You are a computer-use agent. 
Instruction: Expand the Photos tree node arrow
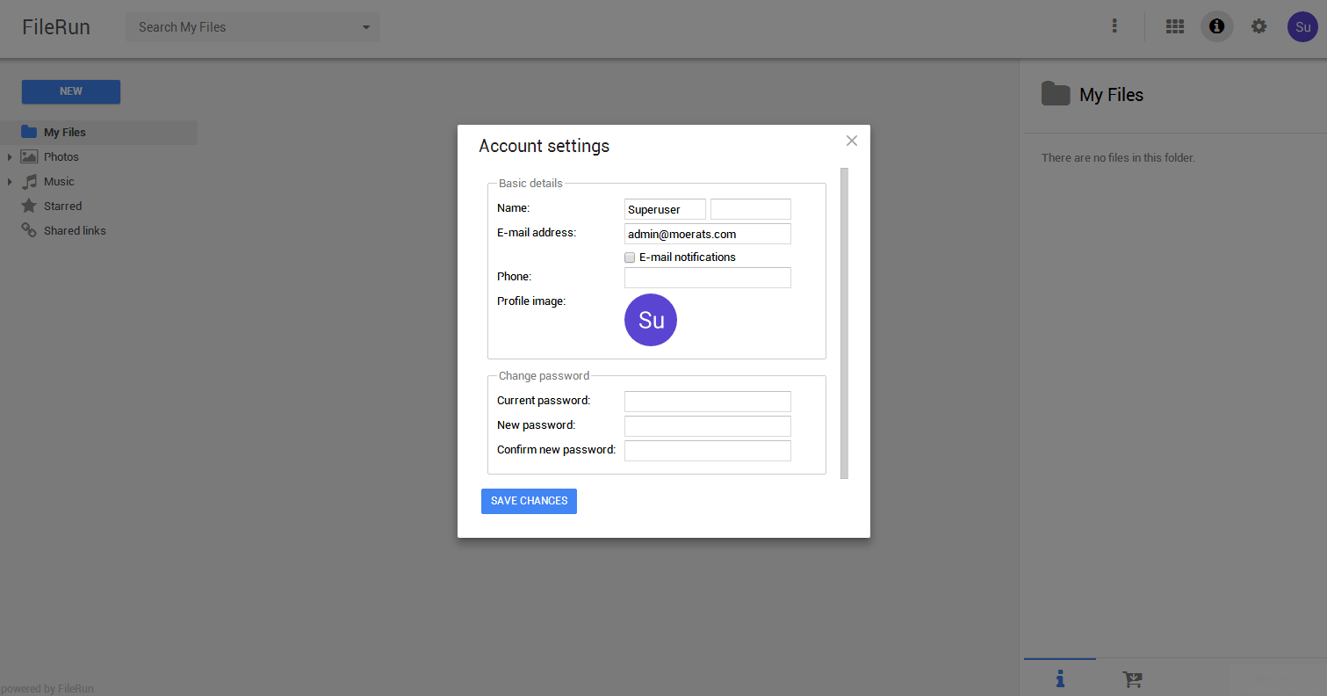click(10, 157)
